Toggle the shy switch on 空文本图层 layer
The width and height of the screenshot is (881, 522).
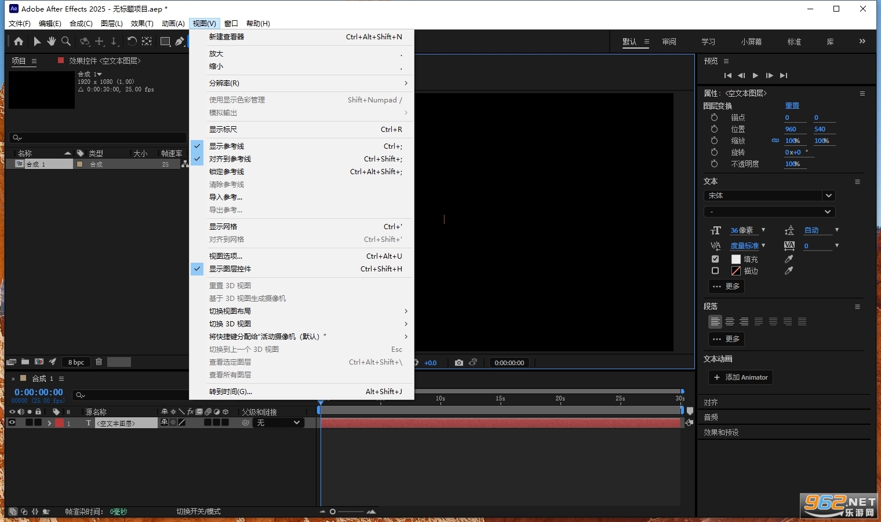pos(165,423)
